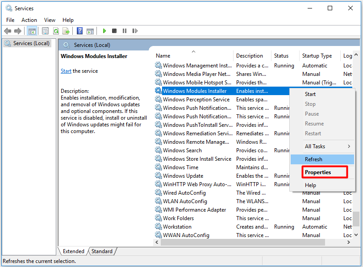
Task: Choose Refresh in the context menu
Action: 322,159
